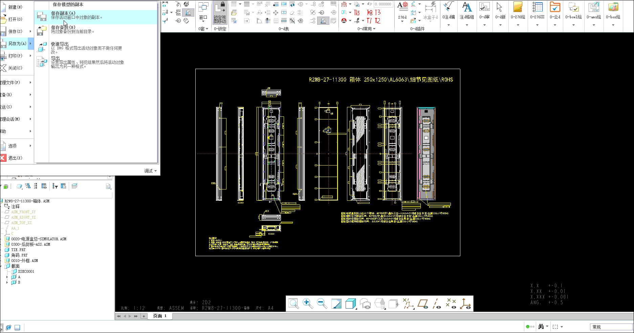This screenshot has width=634, height=333.
Task: Open the layers icon in model tree toolbar
Action: (74, 186)
